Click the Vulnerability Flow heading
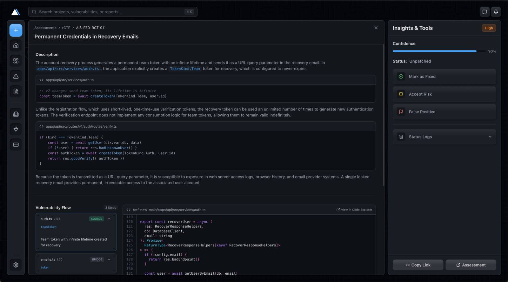This screenshot has width=508, height=282. 53,208
